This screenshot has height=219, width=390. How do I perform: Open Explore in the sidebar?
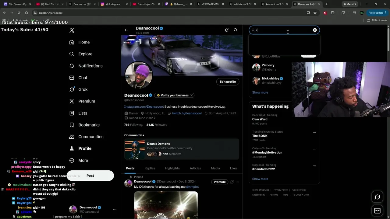click(81, 54)
